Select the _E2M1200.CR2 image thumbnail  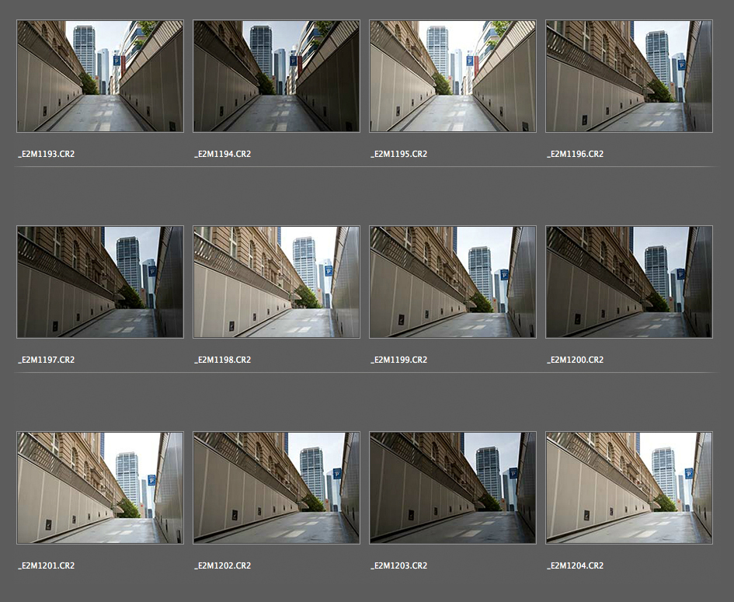tap(629, 282)
